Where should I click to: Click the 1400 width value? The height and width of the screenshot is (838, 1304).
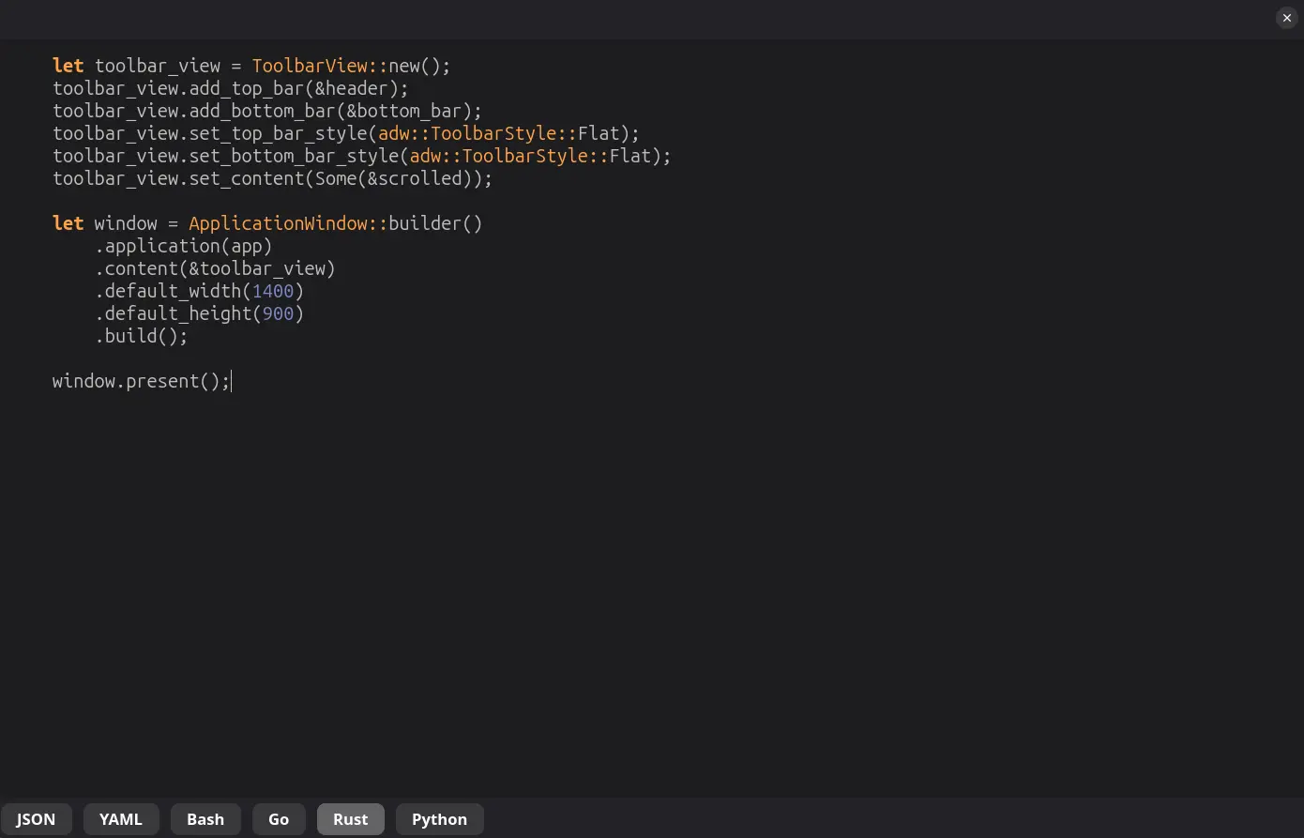(273, 291)
